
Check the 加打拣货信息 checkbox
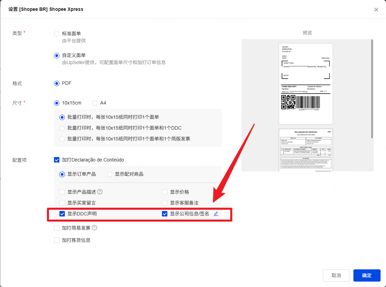[x=57, y=240]
